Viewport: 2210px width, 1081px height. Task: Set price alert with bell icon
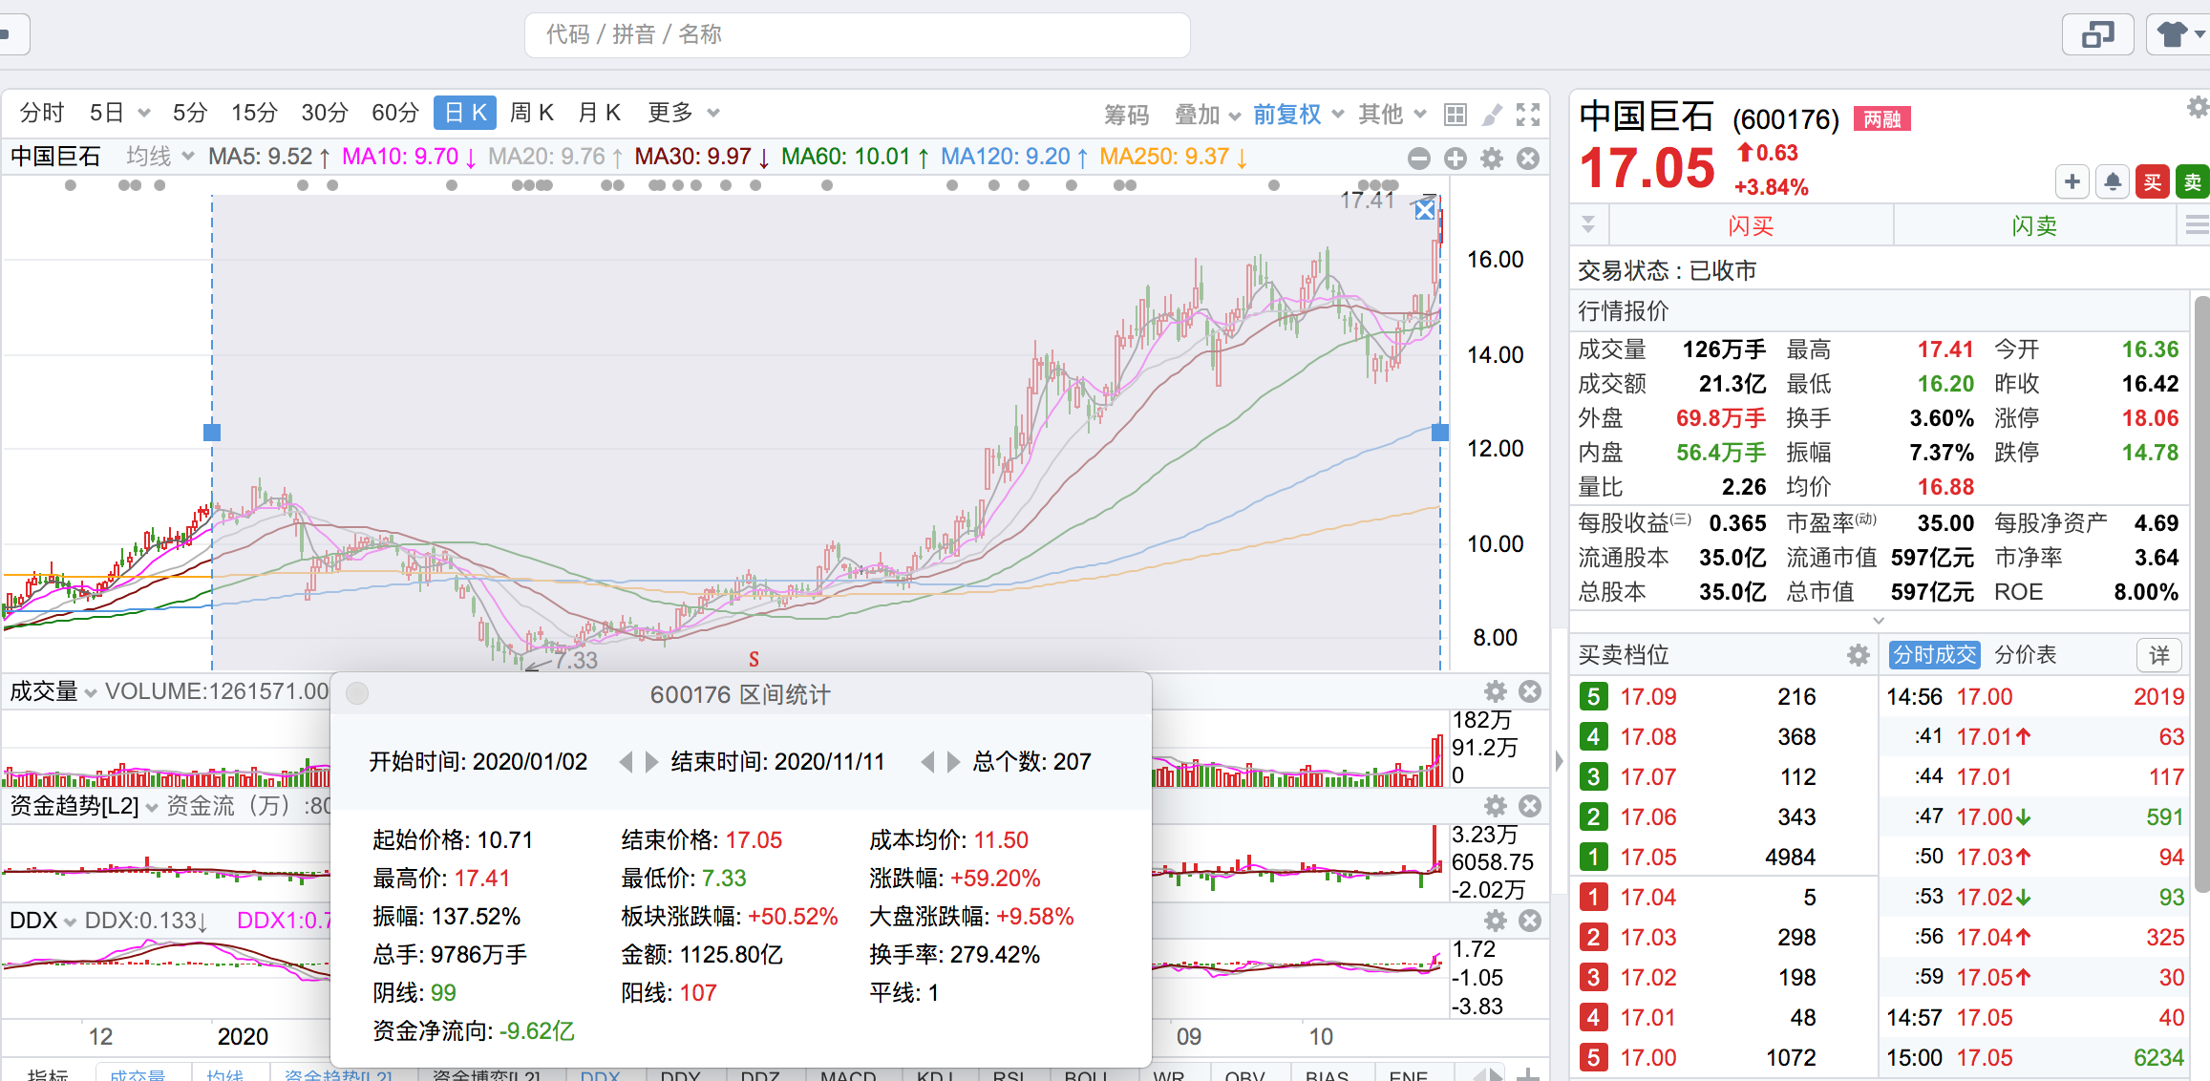(x=2113, y=181)
